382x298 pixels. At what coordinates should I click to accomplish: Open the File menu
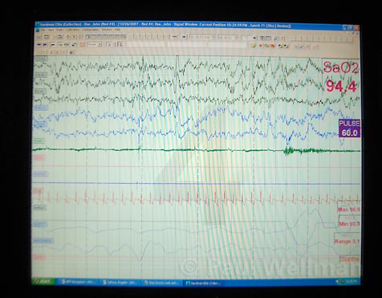coord(43,30)
